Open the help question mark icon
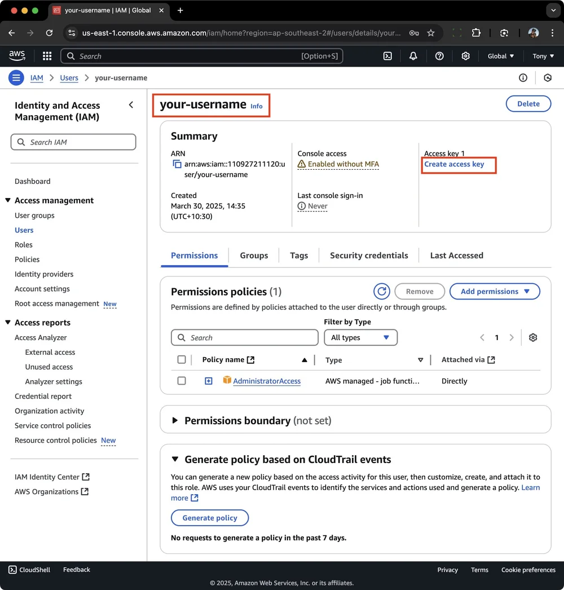564x590 pixels. tap(439, 56)
